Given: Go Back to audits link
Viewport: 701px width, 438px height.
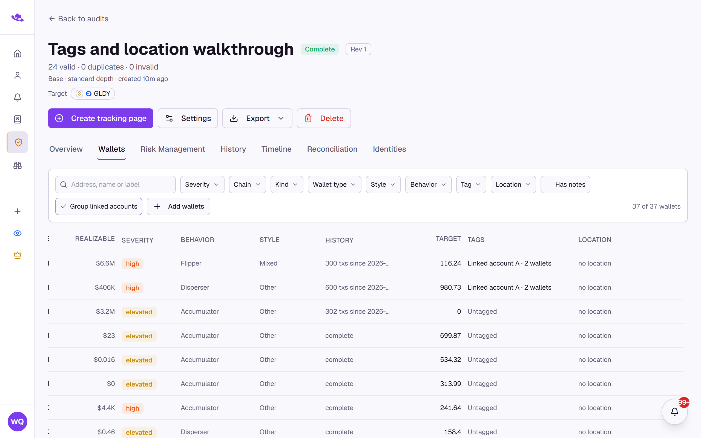Looking at the screenshot, I should click(79, 19).
